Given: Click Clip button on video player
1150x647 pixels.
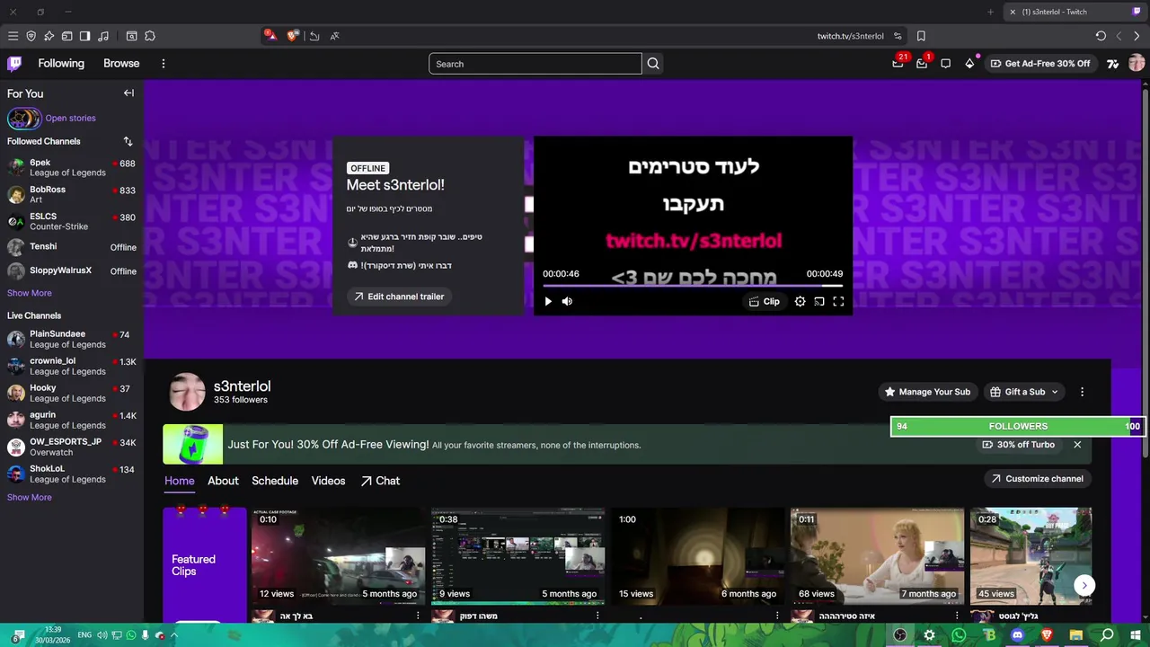Looking at the screenshot, I should click(x=765, y=302).
